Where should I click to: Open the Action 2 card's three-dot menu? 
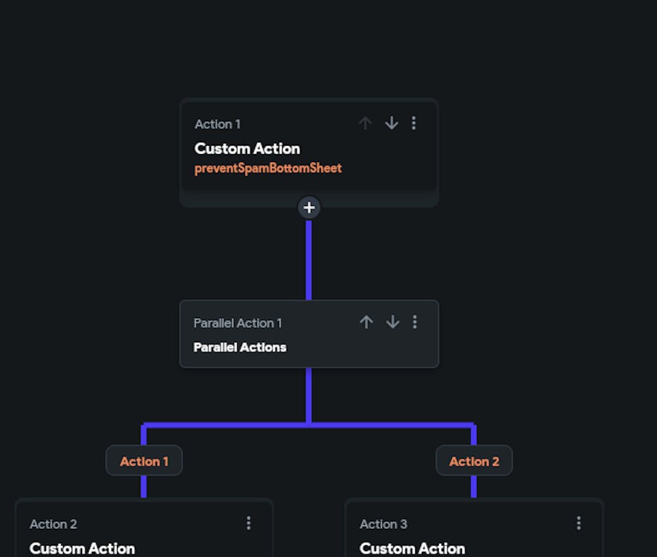248,523
